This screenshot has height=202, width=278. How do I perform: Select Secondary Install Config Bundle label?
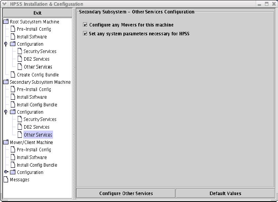click(37, 104)
